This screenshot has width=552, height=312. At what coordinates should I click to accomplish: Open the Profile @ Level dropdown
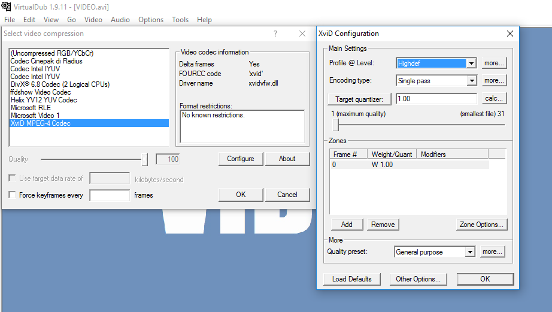[x=471, y=63]
